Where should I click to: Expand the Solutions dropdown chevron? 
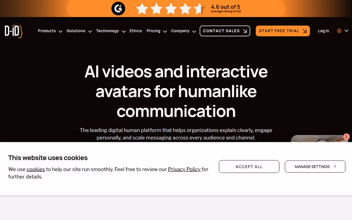(90, 31)
